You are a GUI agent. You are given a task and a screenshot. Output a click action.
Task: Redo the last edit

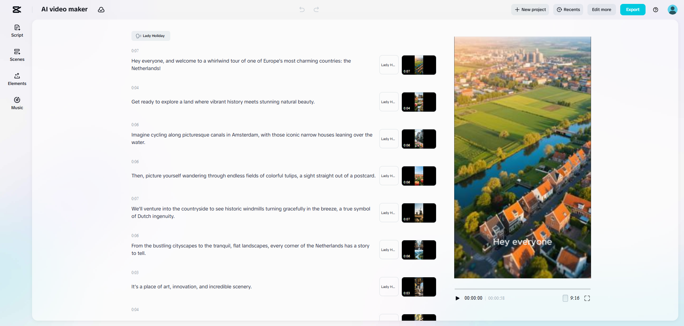coord(316,10)
